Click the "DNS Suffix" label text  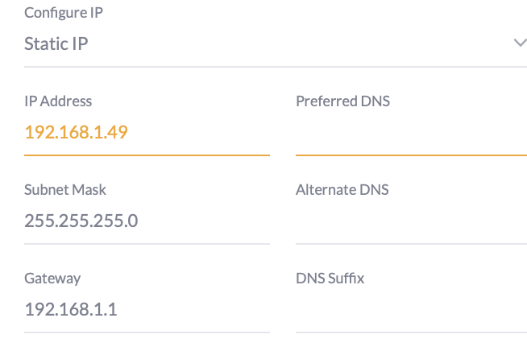[x=330, y=279]
